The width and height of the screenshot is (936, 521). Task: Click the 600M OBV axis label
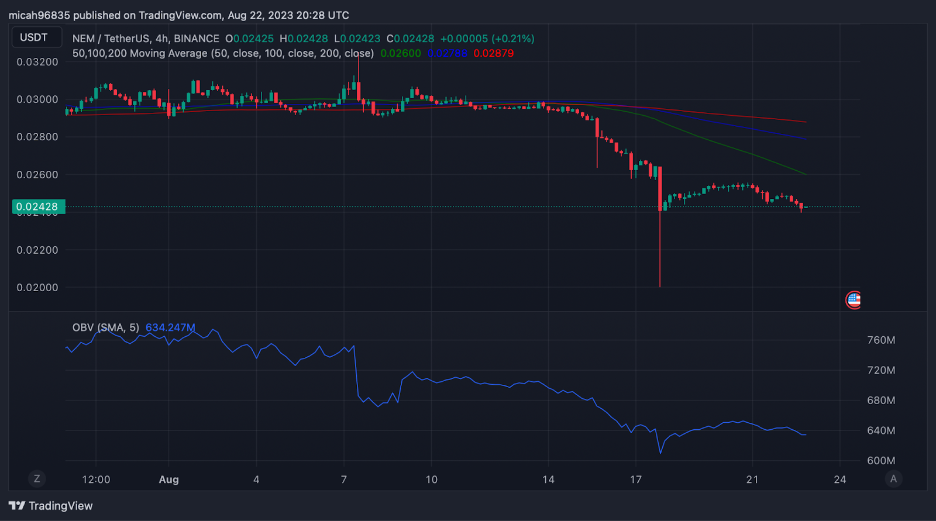click(881, 461)
